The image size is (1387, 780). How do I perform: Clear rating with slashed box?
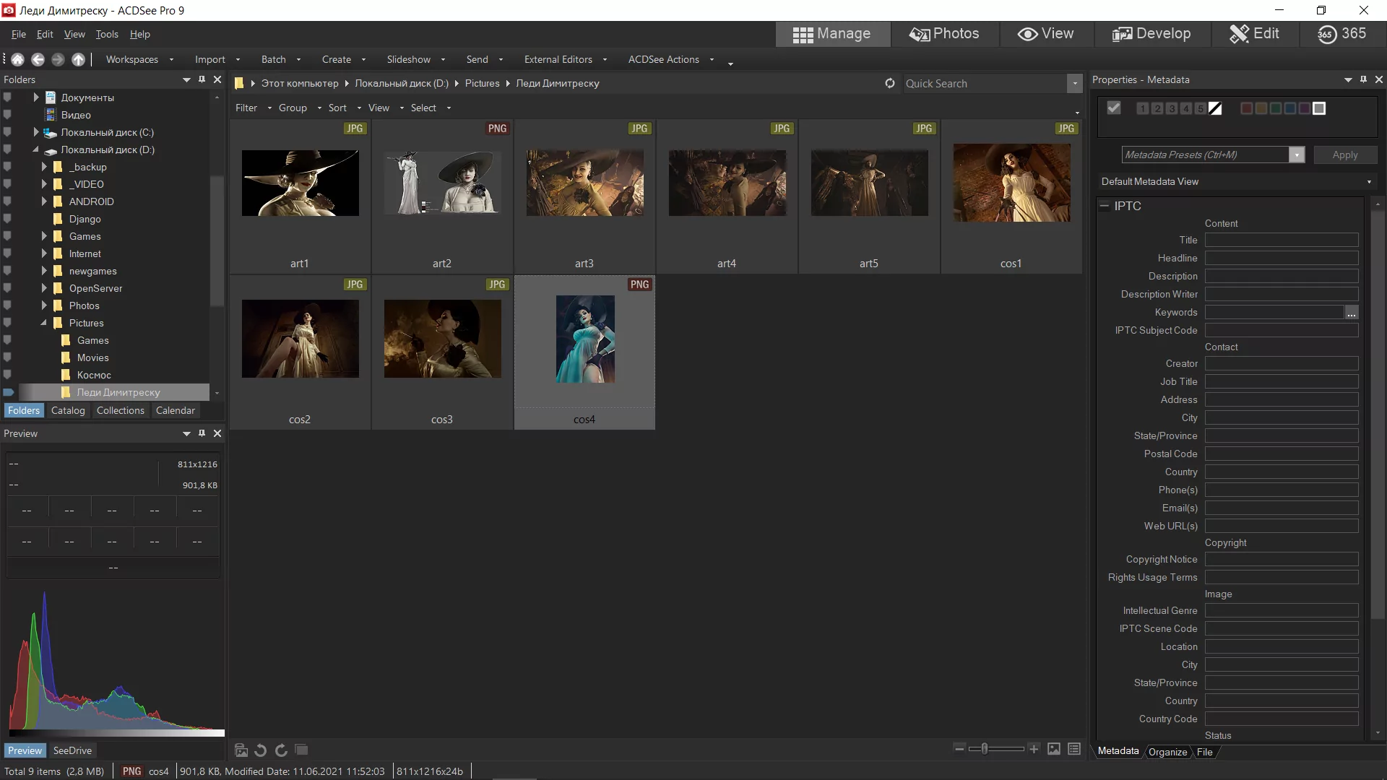(x=1215, y=108)
